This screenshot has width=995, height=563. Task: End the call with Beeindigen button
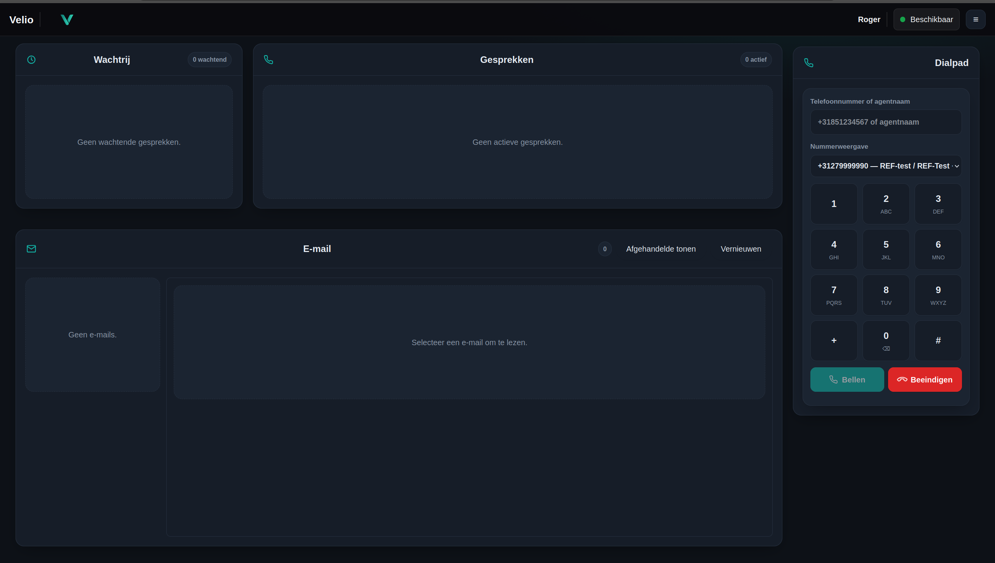(x=925, y=380)
